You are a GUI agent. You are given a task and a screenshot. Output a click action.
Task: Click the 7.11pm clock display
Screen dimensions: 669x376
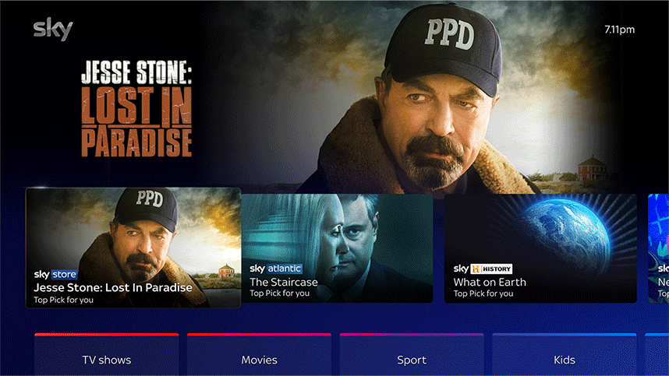(620, 30)
